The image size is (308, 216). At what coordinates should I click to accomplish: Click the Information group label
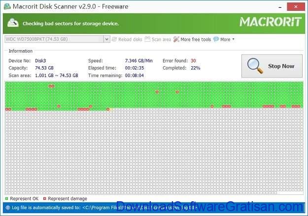tap(21, 51)
